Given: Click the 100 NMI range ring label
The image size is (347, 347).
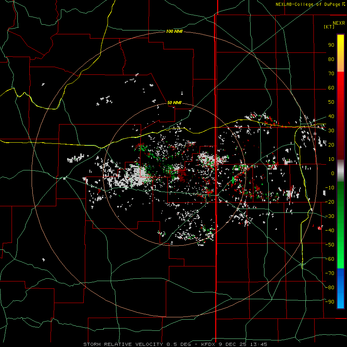Looking at the screenshot, I should (174, 32).
